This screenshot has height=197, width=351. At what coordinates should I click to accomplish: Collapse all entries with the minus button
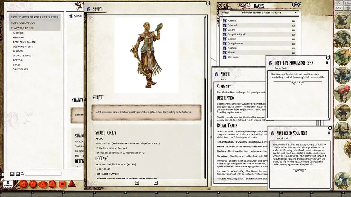pos(18,174)
